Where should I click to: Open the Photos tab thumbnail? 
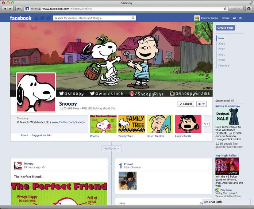pos(103,124)
